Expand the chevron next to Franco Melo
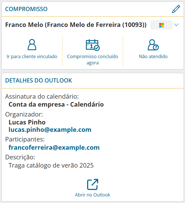The width and height of the screenshot is (185, 203). tap(176, 25)
